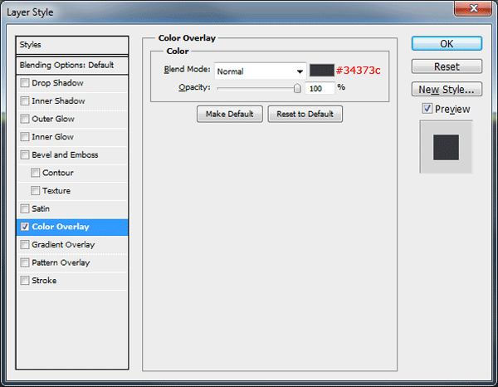Open the New Style dialog button

[447, 90]
